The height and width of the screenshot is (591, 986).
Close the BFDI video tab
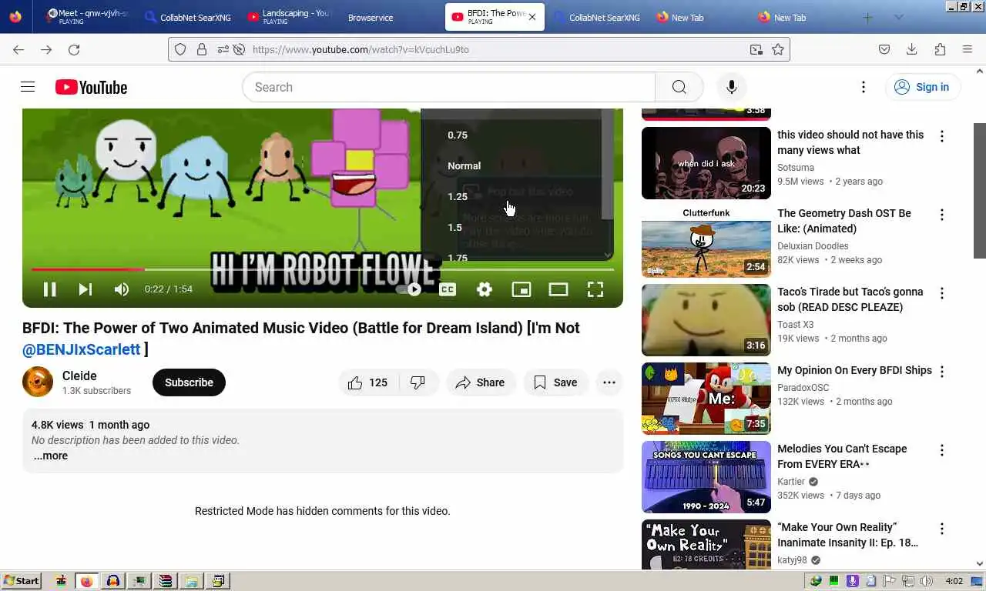532,17
